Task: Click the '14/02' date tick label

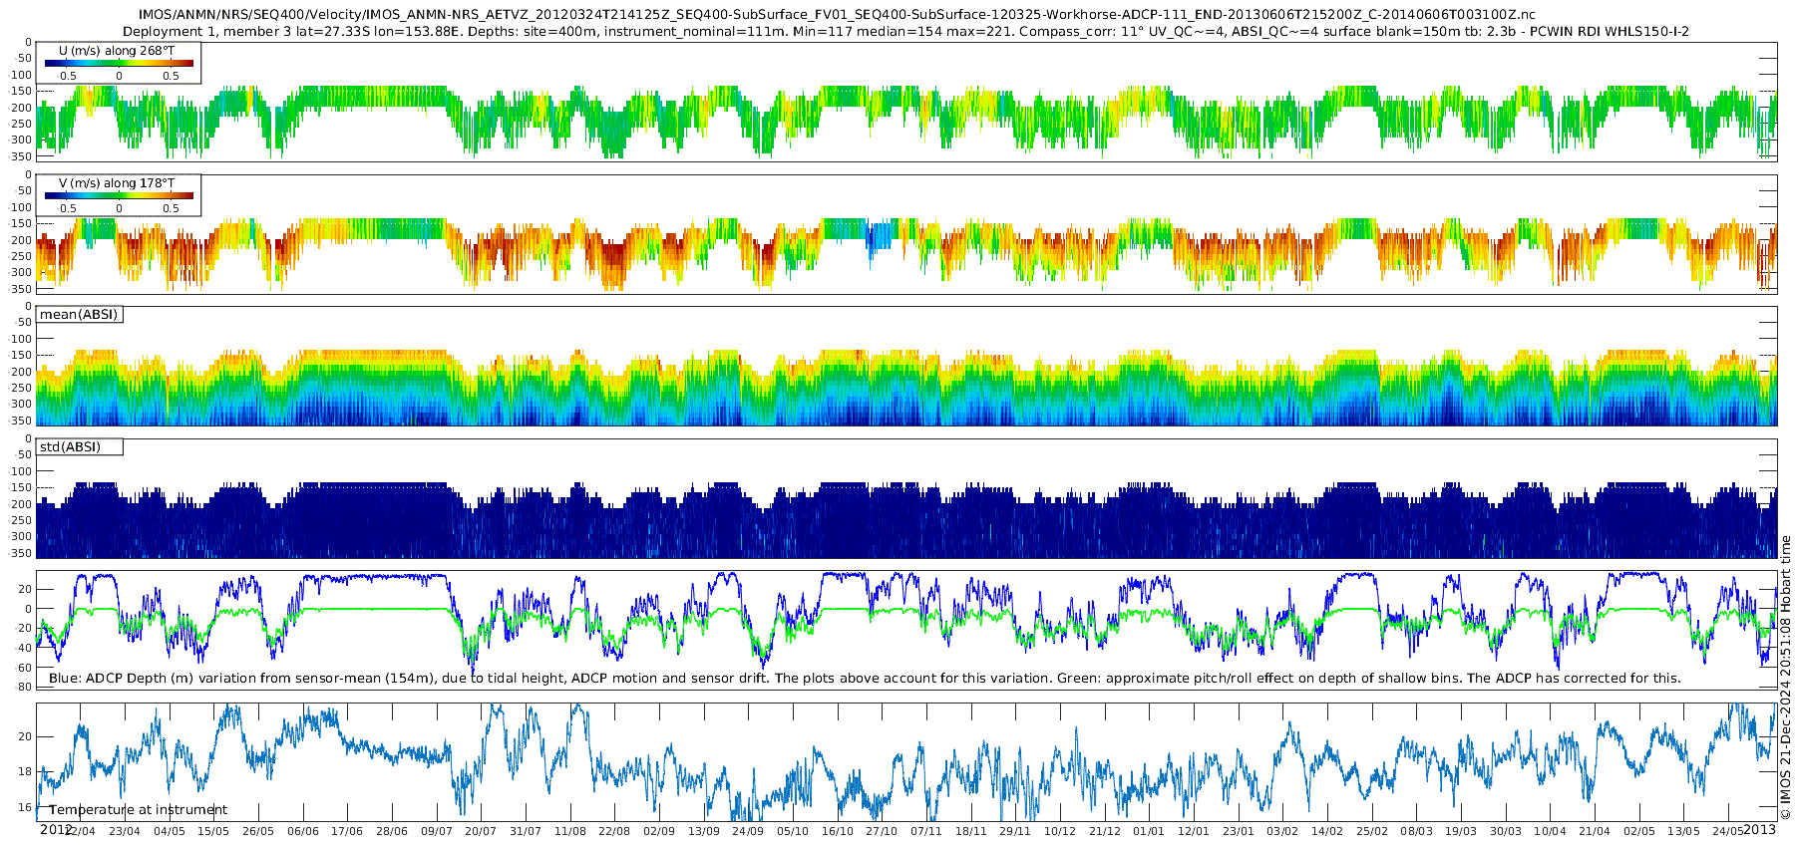Action: click(1327, 831)
